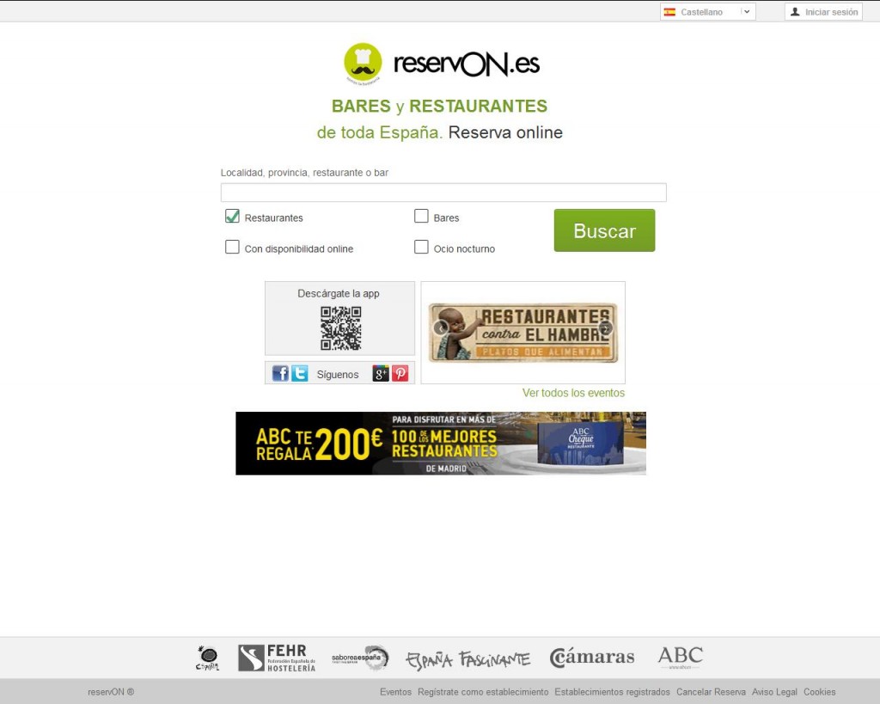This screenshot has width=880, height=704.
Task: Open the Cookies footer link
Action: point(819,692)
